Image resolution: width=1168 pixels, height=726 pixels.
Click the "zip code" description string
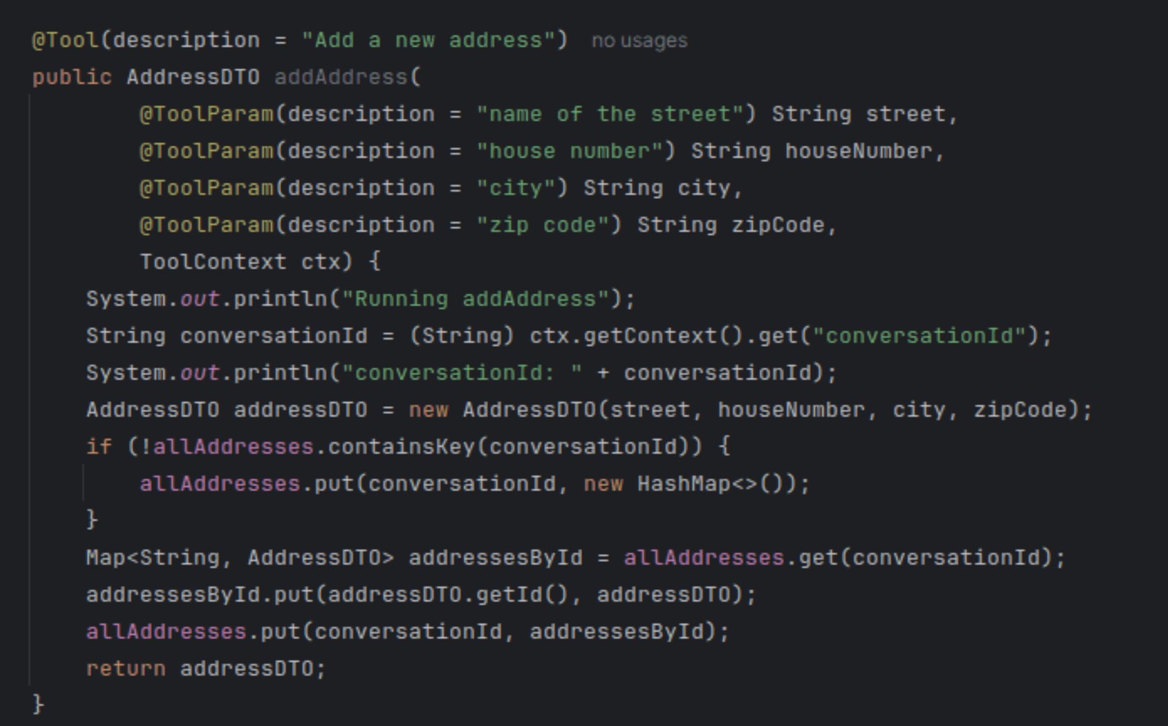(x=542, y=225)
